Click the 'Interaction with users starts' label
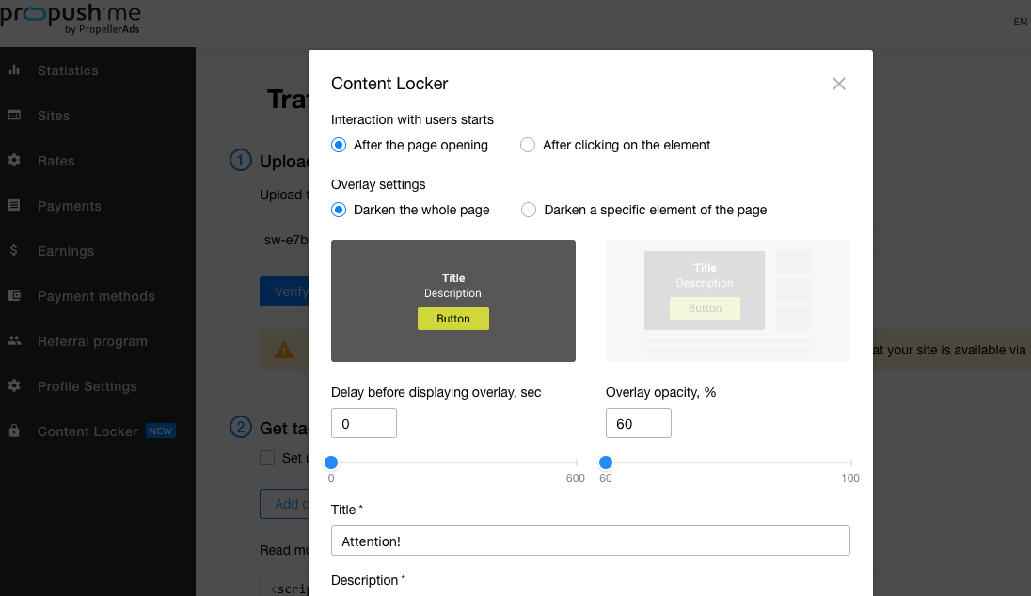 [412, 119]
